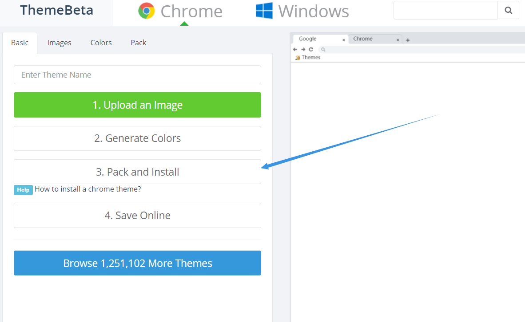The height and width of the screenshot is (322, 525).
Task: Click the Themes bookmark icon in preview
Action: pyautogui.click(x=298, y=58)
